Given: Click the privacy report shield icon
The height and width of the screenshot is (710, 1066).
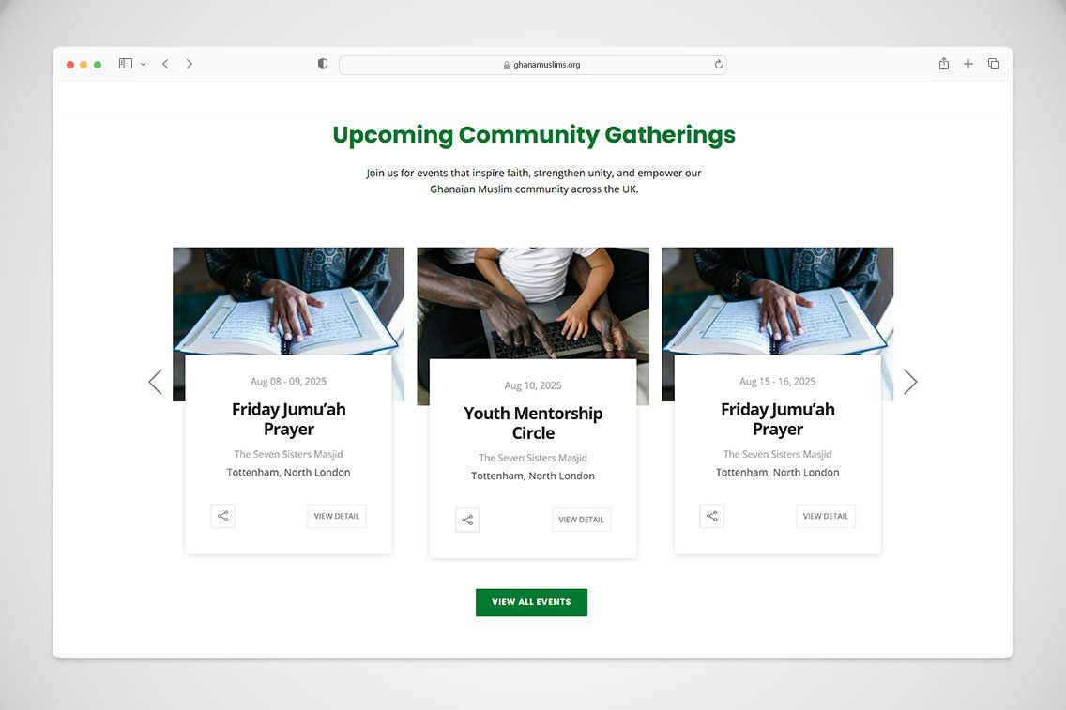Looking at the screenshot, I should coord(323,64).
